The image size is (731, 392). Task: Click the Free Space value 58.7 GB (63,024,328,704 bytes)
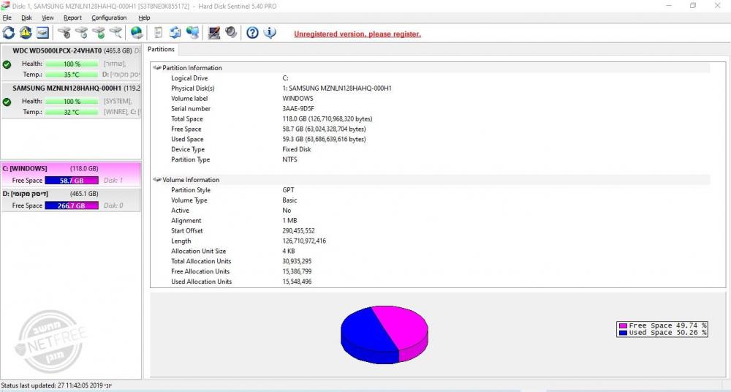pos(324,129)
